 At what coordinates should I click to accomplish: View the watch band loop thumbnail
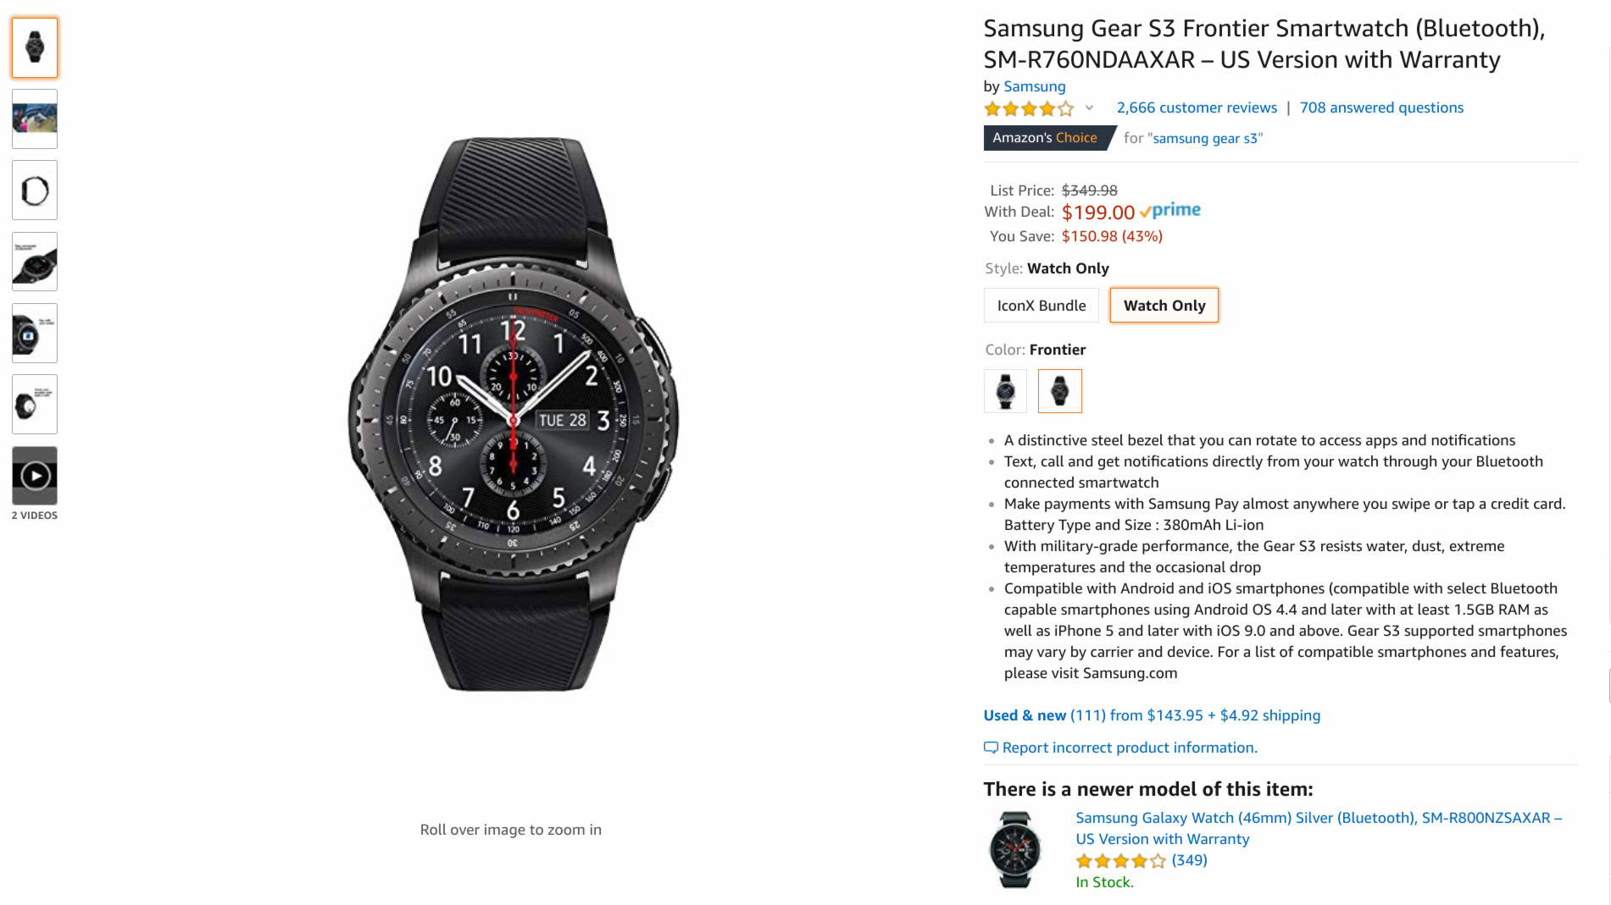tap(35, 190)
